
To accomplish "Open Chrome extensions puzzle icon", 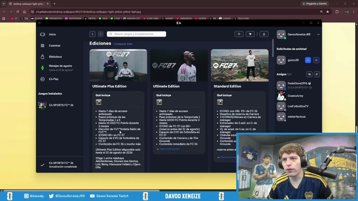I will [x=337, y=12].
